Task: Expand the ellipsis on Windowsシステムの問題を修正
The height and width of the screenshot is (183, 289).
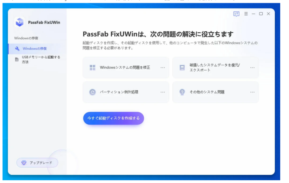Action: (163, 68)
